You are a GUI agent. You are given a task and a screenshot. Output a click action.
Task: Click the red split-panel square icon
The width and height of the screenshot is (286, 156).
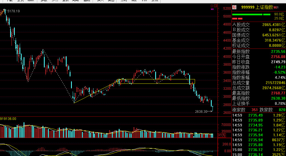[x=216, y=6]
